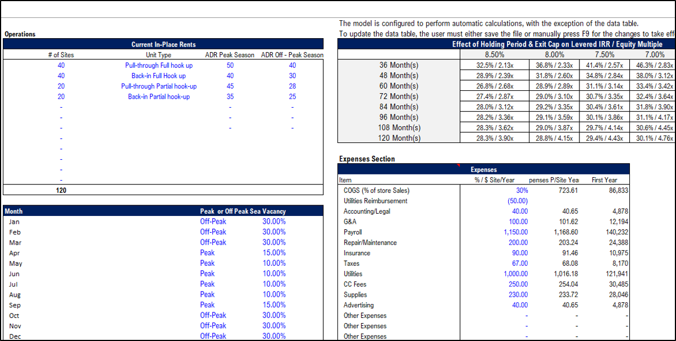The width and height of the screenshot is (676, 341).
Task: Select the Feb month row label
Action: [15, 232]
